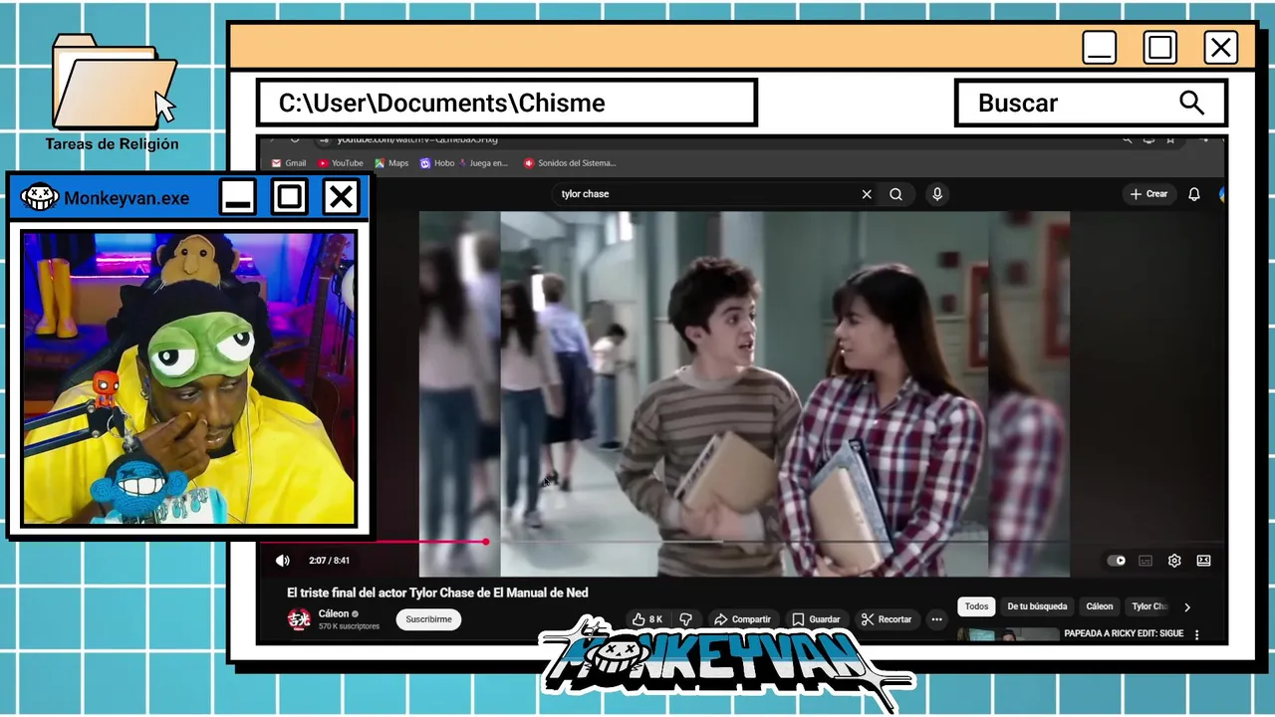This screenshot has width=1275, height=717.
Task: Start a voice search with the microphone
Action: (x=936, y=194)
